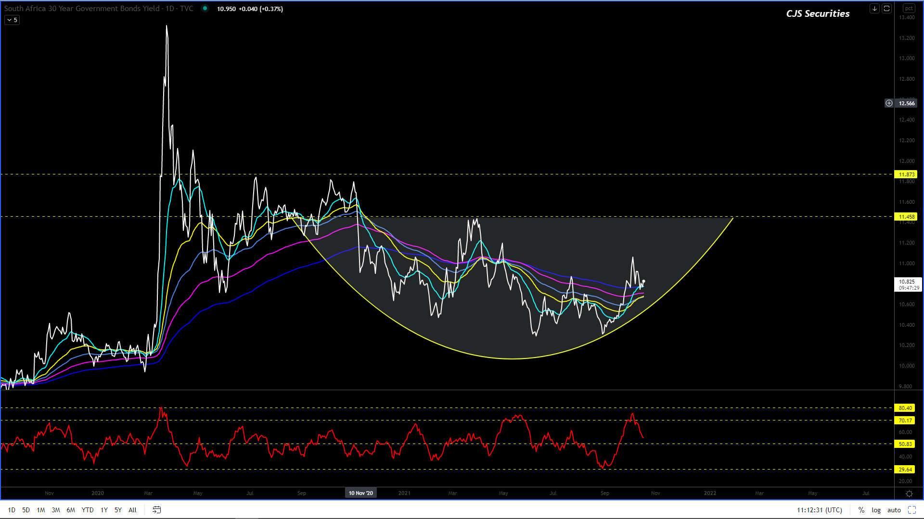Screen dimensions: 924x519
Task: Click the 11.873 yellow price level label
Action: (907, 174)
